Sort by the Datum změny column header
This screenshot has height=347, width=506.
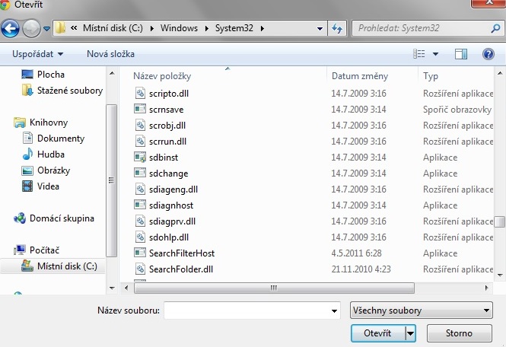pos(360,76)
